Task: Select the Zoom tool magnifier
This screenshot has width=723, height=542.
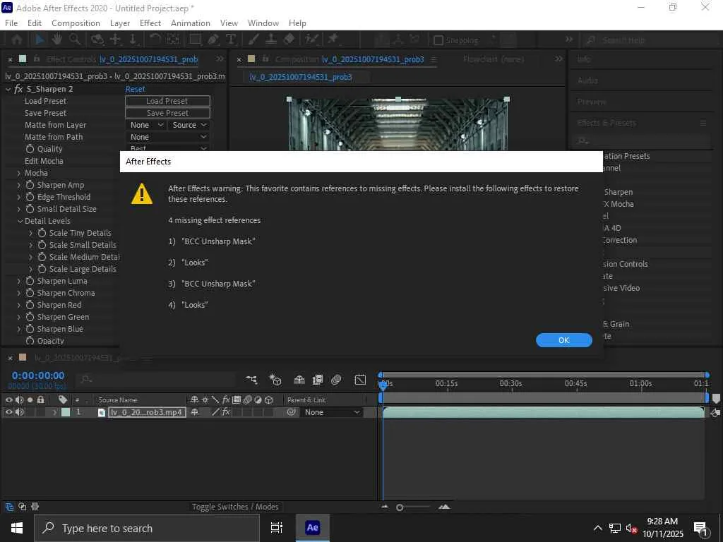Action: pyautogui.click(x=74, y=40)
